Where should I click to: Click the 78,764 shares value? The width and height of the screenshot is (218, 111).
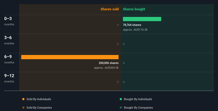tap(132, 25)
